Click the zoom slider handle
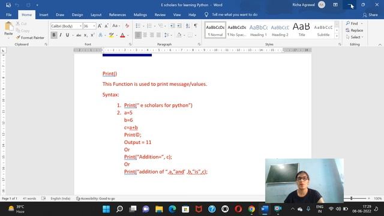Viewport: 384px width, 216px height. 351,198
